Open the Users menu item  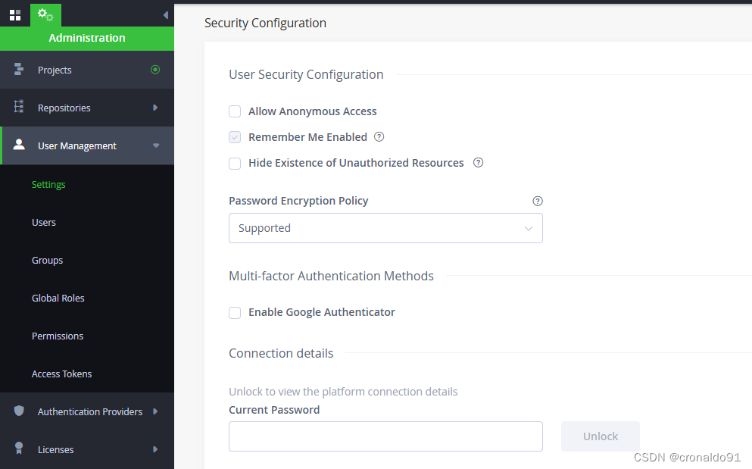[x=44, y=222]
